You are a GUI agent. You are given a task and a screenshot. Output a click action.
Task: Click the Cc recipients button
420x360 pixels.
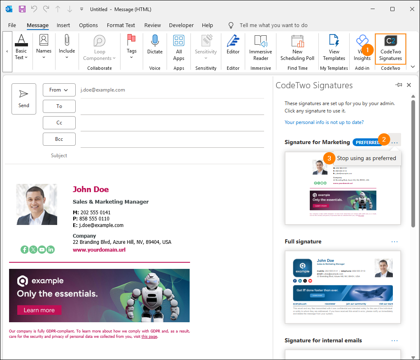pos(59,123)
